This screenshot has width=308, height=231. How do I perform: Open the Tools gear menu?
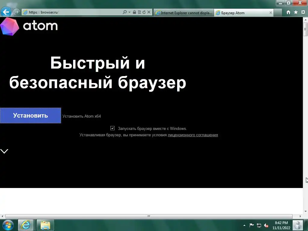coord(303,12)
